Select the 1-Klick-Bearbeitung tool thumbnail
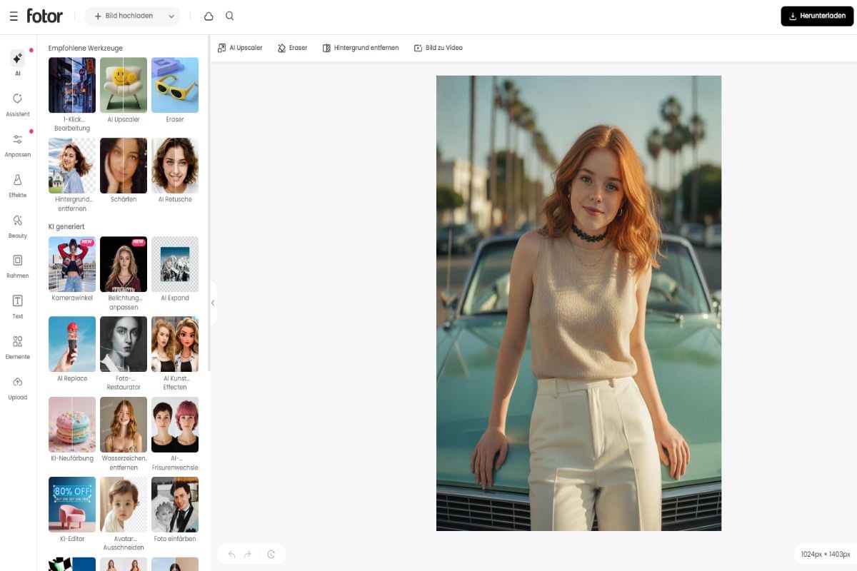The height and width of the screenshot is (571, 857). pos(72,85)
